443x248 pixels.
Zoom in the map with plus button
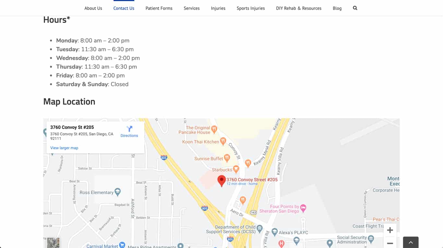tap(390, 230)
